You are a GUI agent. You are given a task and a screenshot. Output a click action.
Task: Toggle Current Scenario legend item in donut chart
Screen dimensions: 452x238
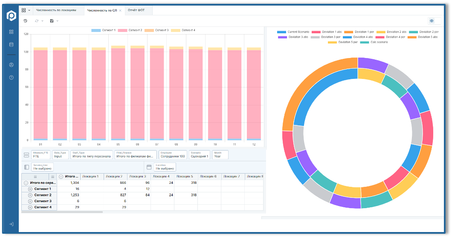point(293,32)
